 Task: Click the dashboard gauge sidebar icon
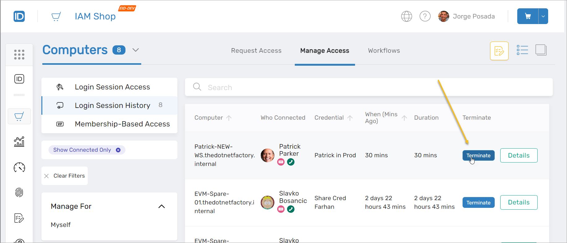click(x=19, y=167)
